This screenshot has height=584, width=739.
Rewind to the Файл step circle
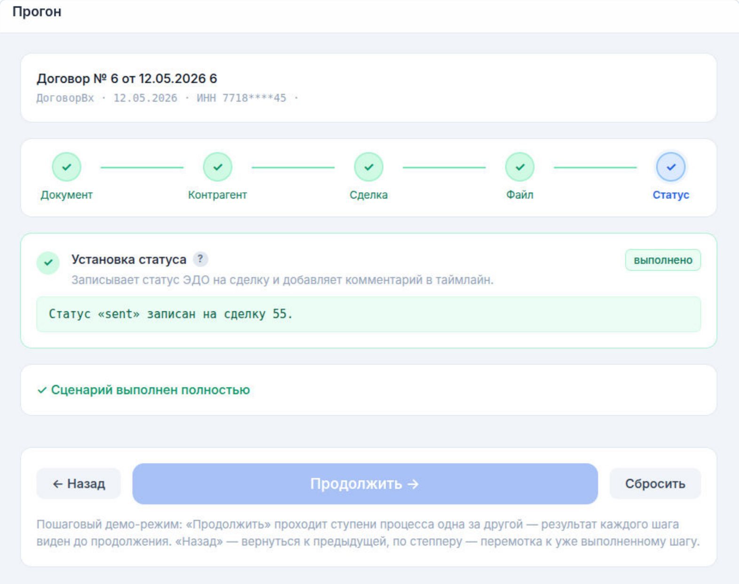(x=520, y=167)
